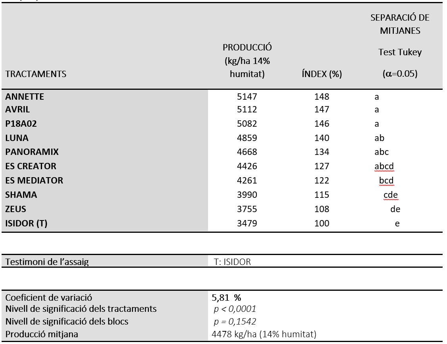Select LUNA production value 4859
Screen dimensions: 447x344
[247, 138]
